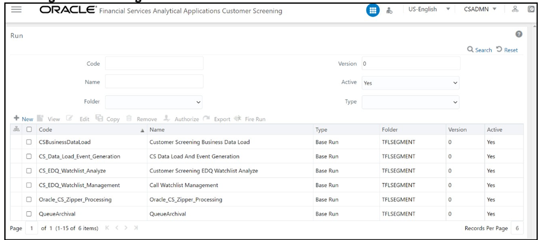The height and width of the screenshot is (240, 539).
Task: Click Export in the run toolbar
Action: (216, 119)
